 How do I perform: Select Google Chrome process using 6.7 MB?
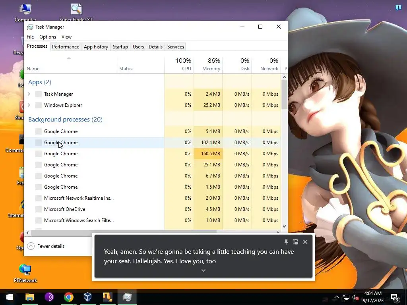(x=153, y=176)
